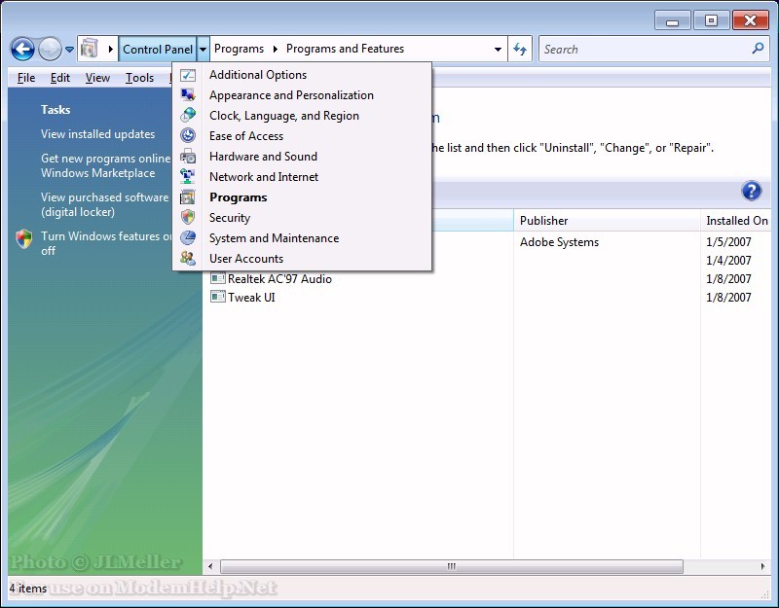This screenshot has height=608, width=779.
Task: Choose the bold Programs entry
Action: click(x=302, y=197)
